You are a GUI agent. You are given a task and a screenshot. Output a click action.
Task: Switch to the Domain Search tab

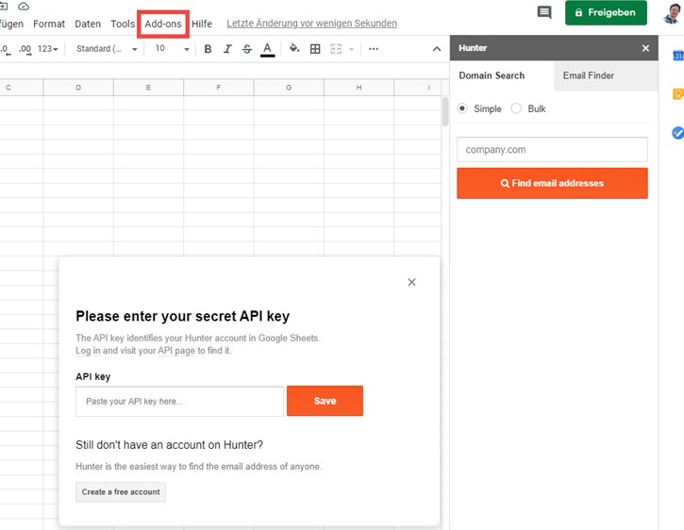[x=502, y=75]
